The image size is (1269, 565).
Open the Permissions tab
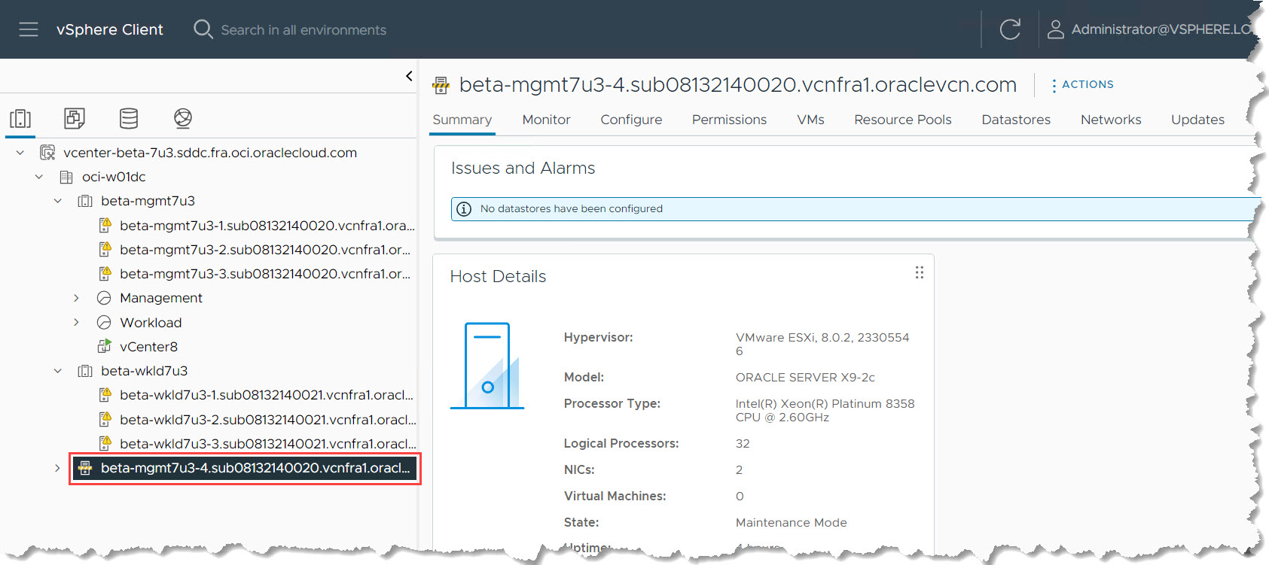tap(729, 120)
